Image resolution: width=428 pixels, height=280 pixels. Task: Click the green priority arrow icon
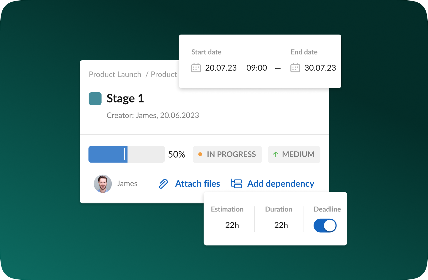pos(276,154)
